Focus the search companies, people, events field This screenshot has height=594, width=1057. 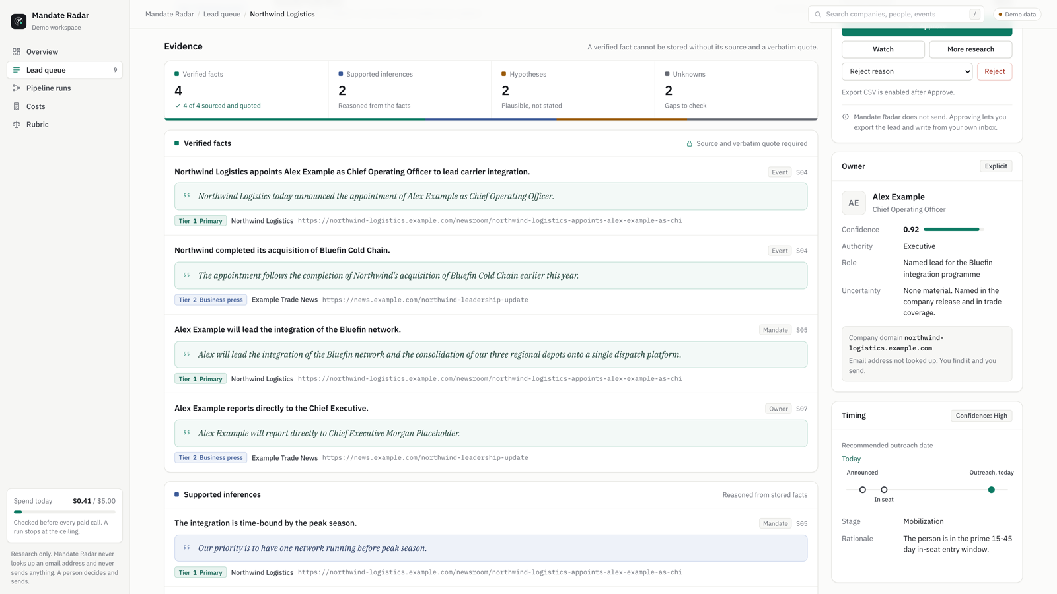click(x=896, y=14)
